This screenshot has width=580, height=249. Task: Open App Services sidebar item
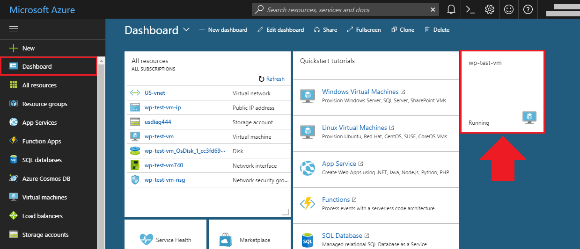(49, 122)
